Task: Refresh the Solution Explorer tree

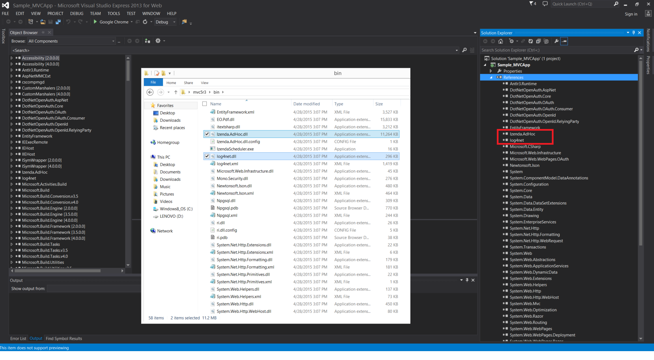Action: click(531, 41)
